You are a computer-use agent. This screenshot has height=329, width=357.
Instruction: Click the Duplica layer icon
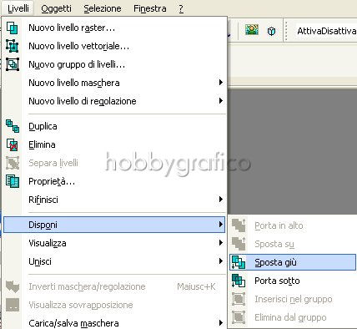(13, 126)
